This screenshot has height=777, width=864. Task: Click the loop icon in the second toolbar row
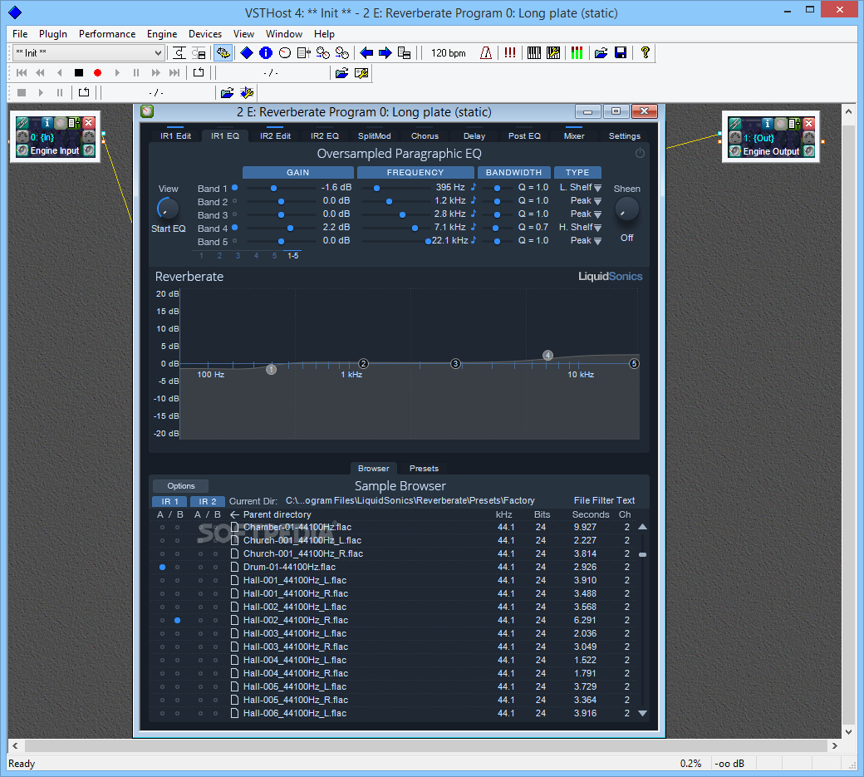pos(199,73)
